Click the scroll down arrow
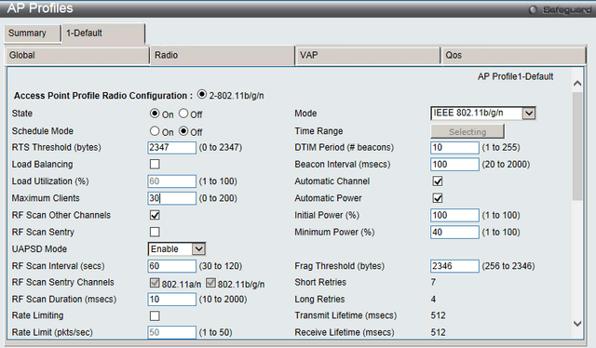 (577, 324)
